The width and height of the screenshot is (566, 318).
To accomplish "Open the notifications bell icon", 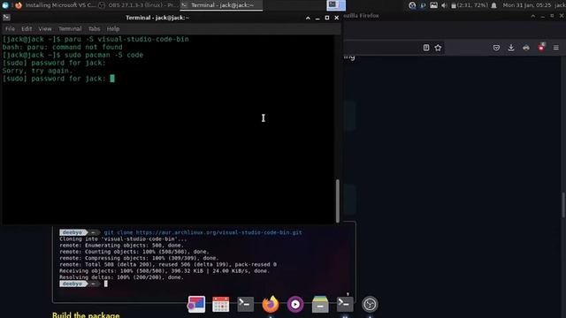I will point(493,5).
